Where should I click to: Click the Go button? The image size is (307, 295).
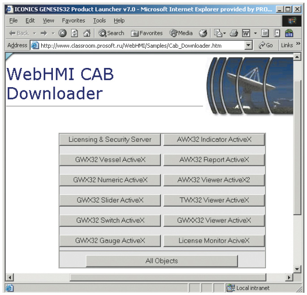click(x=266, y=45)
